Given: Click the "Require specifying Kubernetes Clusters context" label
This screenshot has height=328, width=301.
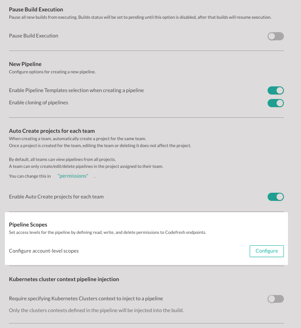Looking at the screenshot, I should [86, 299].
